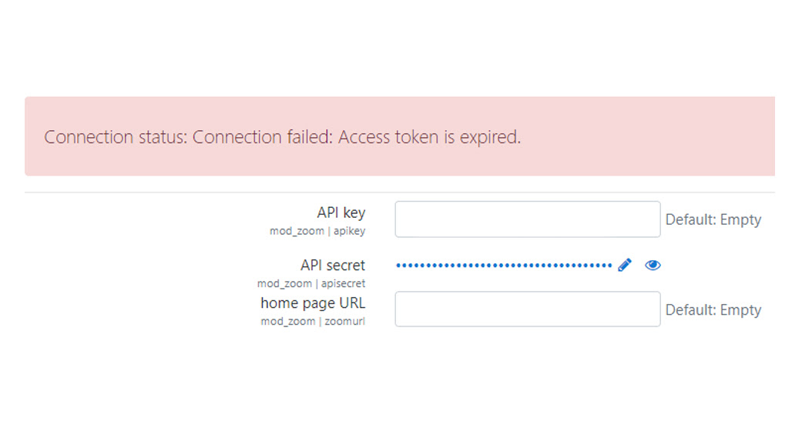Click the "Connection status:" text in the alert
Viewport: 792px width, 428px height.
(x=115, y=137)
